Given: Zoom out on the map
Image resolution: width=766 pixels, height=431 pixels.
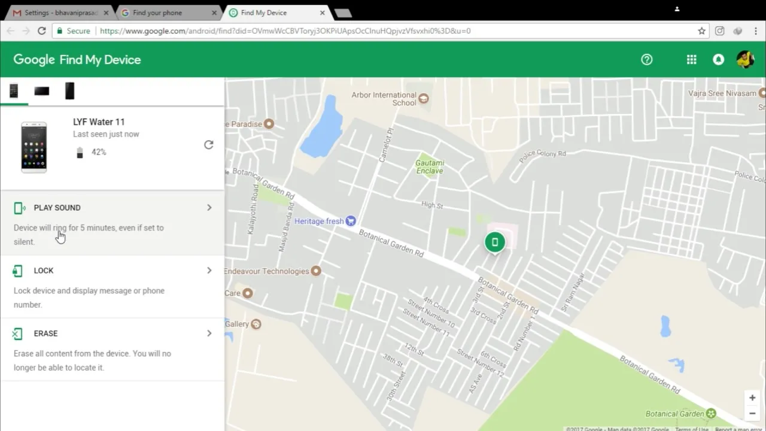Looking at the screenshot, I should coord(752,413).
